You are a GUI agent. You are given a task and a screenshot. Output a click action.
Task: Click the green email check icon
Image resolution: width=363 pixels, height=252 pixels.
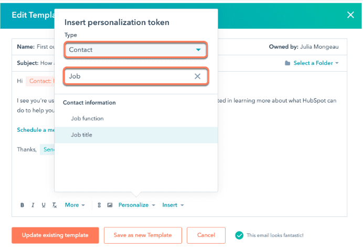(x=239, y=235)
